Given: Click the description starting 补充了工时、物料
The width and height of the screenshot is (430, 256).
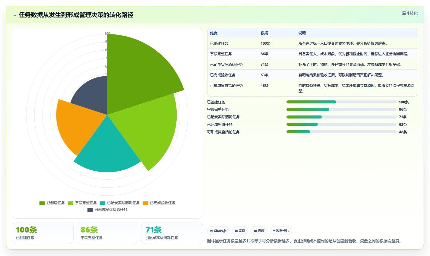Looking at the screenshot, I should (x=350, y=65).
